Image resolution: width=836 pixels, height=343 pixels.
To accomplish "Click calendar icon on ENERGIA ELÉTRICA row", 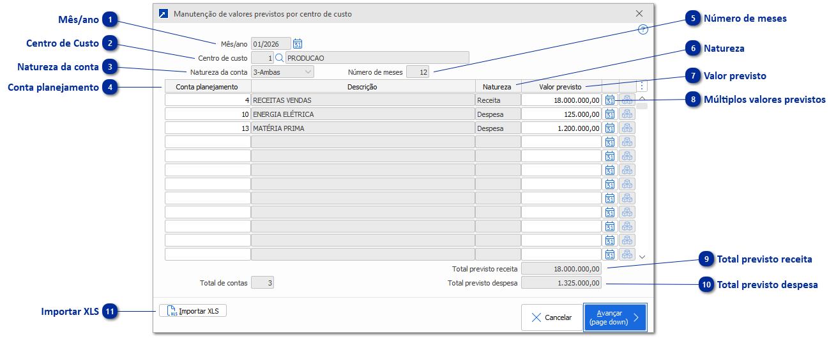I will [x=610, y=114].
